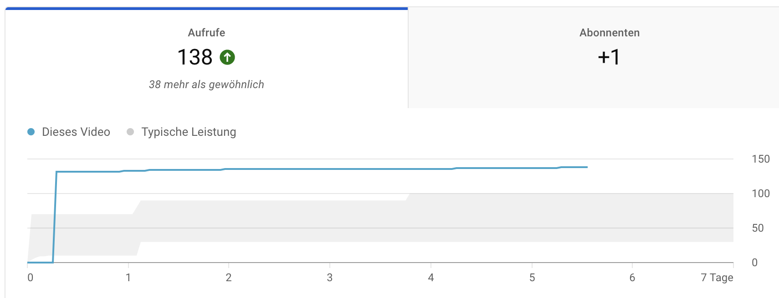
Task: Click the green upward arrow icon
Action: click(227, 57)
